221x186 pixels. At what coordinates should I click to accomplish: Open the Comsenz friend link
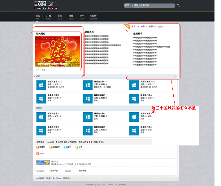[40, 171]
